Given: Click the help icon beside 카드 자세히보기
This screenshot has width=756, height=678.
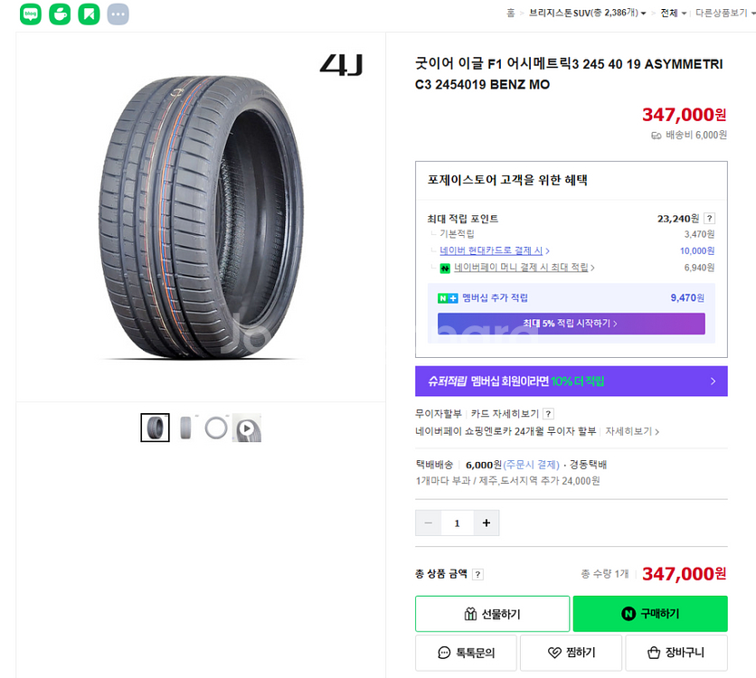Looking at the screenshot, I should tap(548, 414).
